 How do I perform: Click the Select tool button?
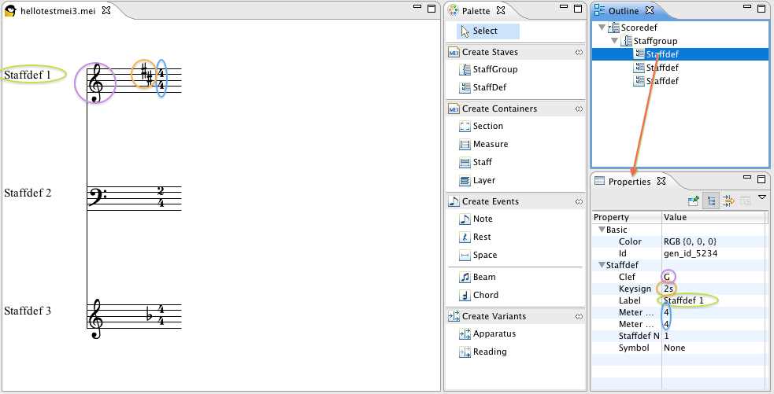(x=486, y=31)
